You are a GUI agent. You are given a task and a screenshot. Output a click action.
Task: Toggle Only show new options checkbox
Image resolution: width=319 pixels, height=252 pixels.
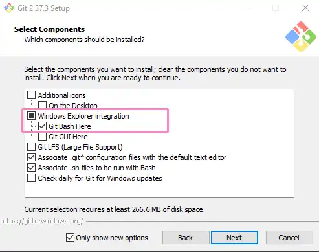point(70,238)
